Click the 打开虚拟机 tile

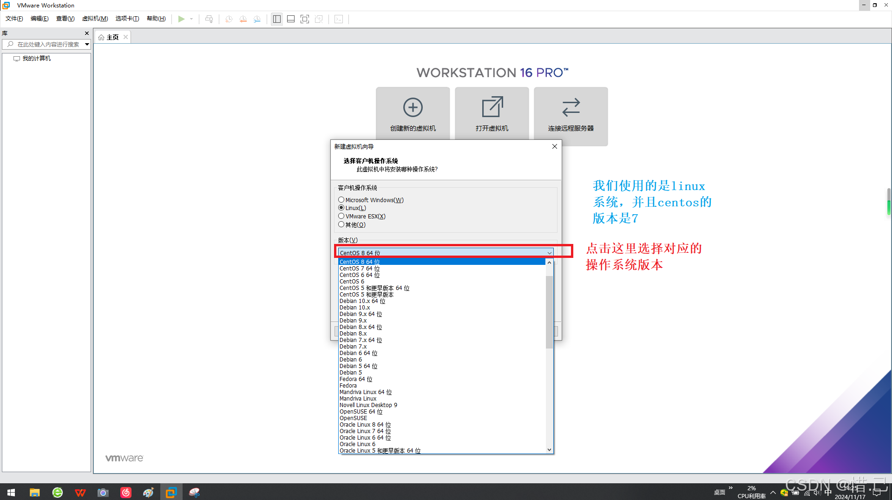[x=492, y=114]
